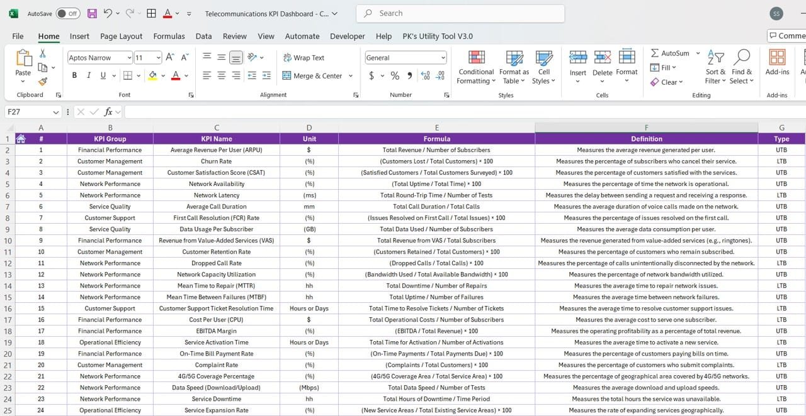
Task: Open the Sort & Filter dropdown
Action: point(715,67)
